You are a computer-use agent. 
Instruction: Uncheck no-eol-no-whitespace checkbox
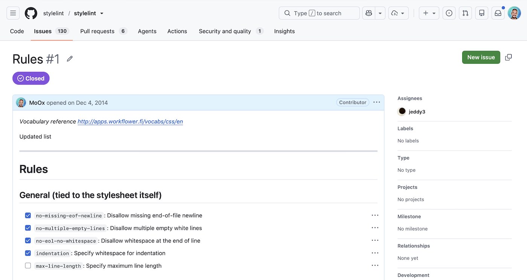point(28,240)
